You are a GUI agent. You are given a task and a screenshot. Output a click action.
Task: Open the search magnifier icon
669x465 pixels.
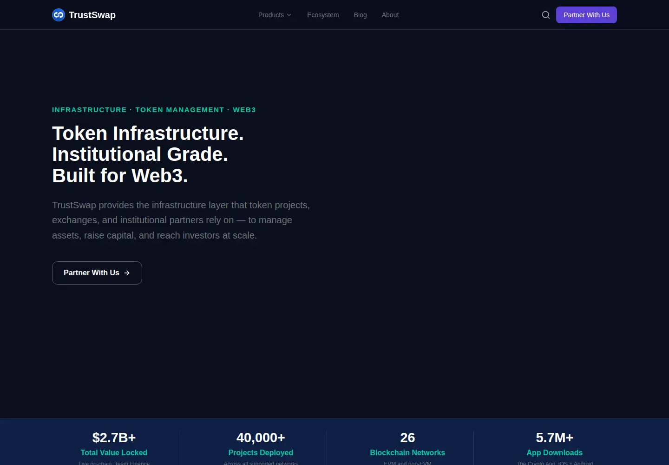click(546, 15)
